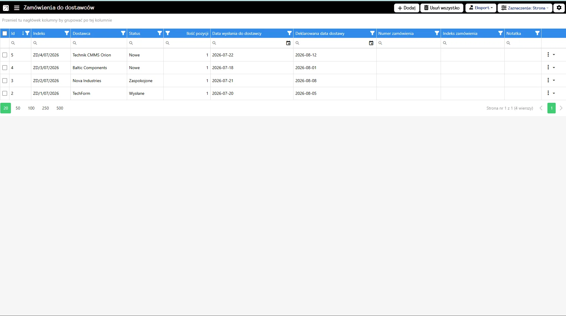Image resolution: width=566 pixels, height=316 pixels.
Task: Expand action arrow for Nova Industries row
Action: (554, 80)
